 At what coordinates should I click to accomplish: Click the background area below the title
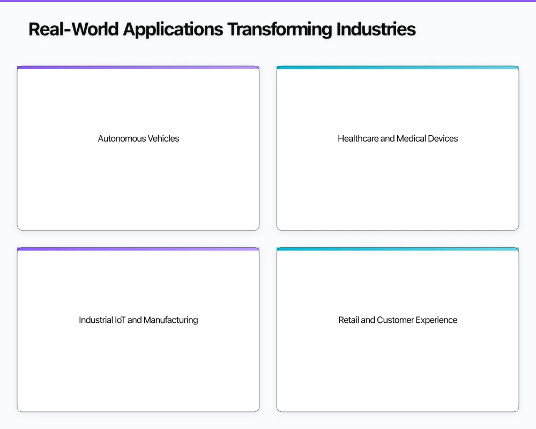pyautogui.click(x=268, y=51)
